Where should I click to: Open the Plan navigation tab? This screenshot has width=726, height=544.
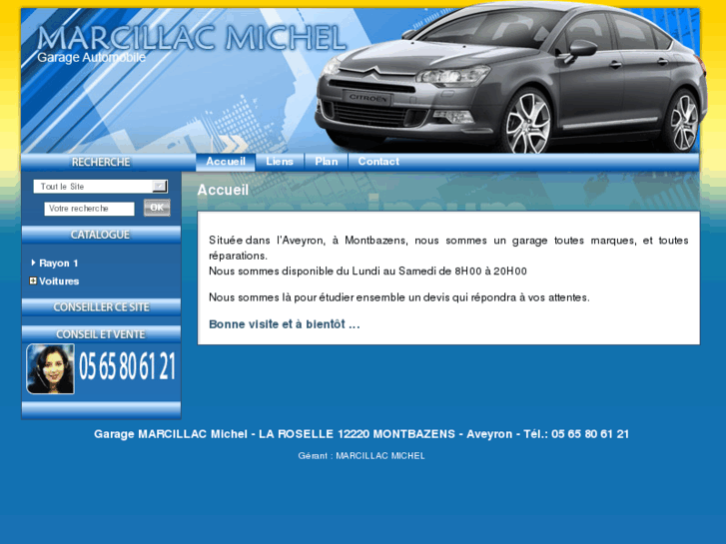pyautogui.click(x=326, y=162)
